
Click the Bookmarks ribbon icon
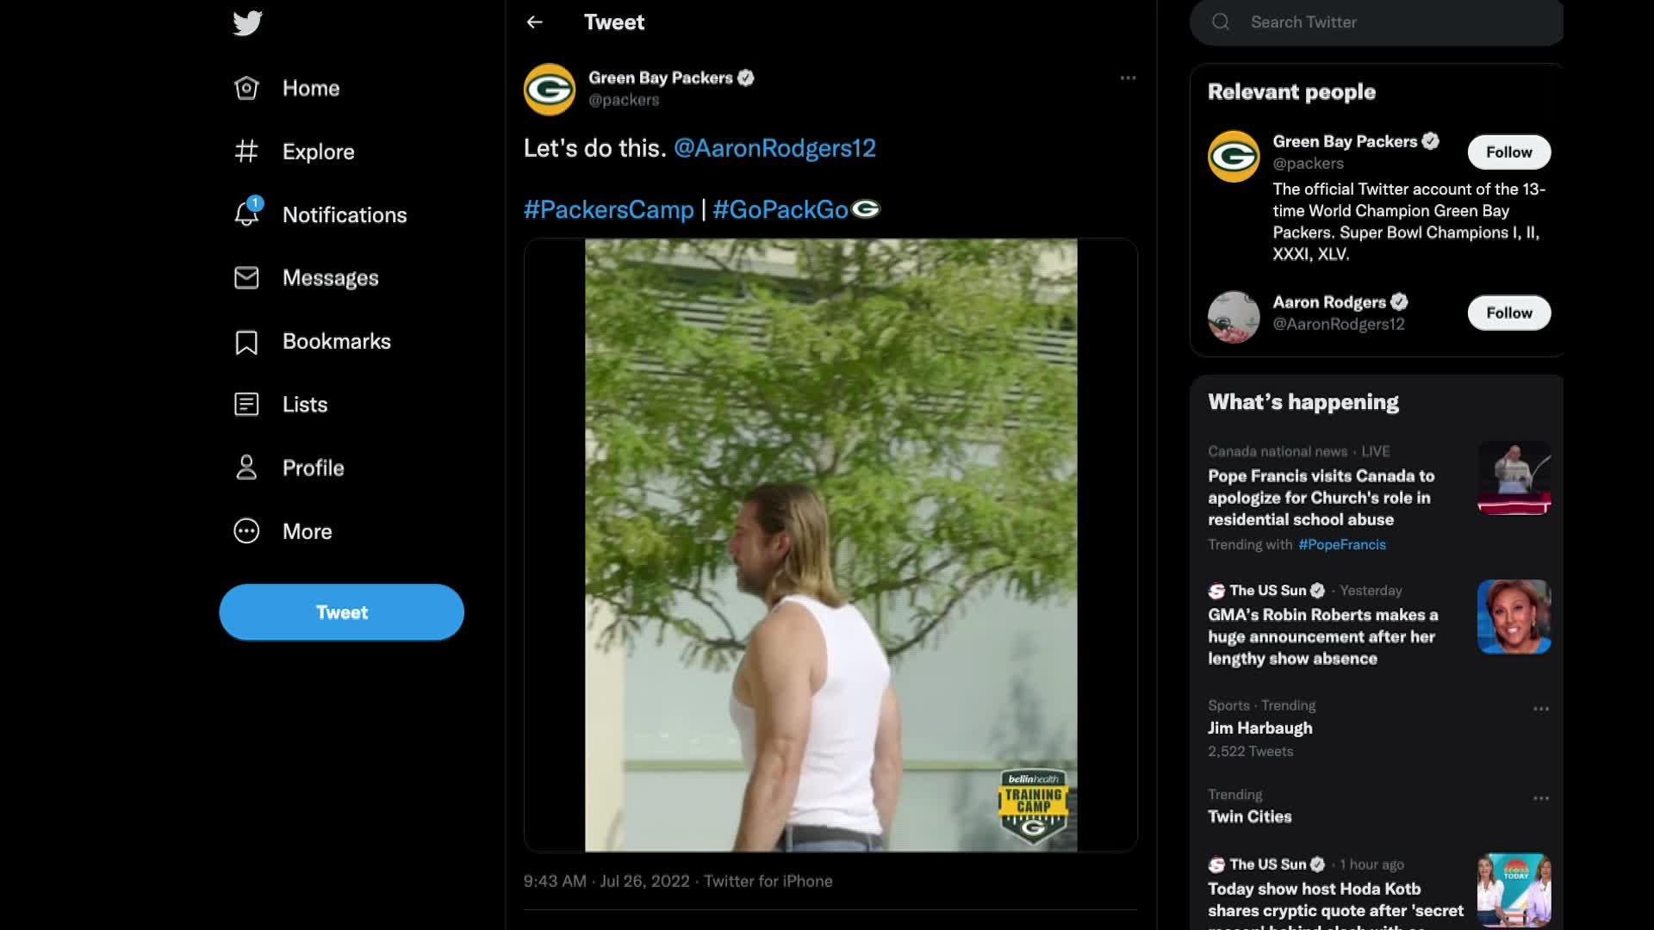pos(246,339)
